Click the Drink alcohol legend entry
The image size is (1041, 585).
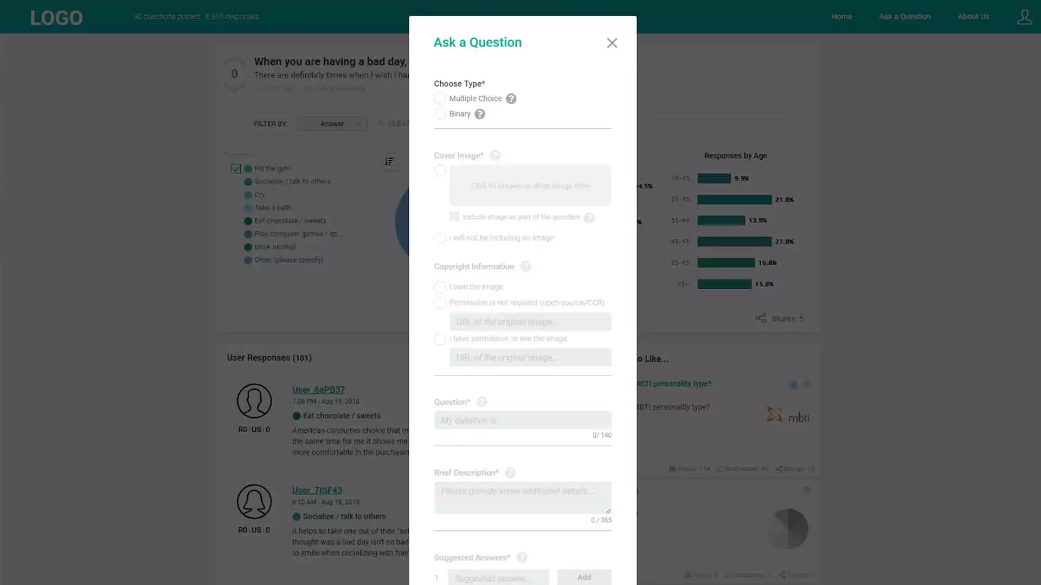coord(269,247)
